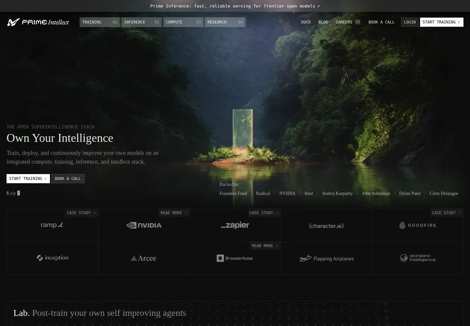The width and height of the screenshot is (470, 326).
Task: Open the NVIDIA logo card
Action: point(144,225)
